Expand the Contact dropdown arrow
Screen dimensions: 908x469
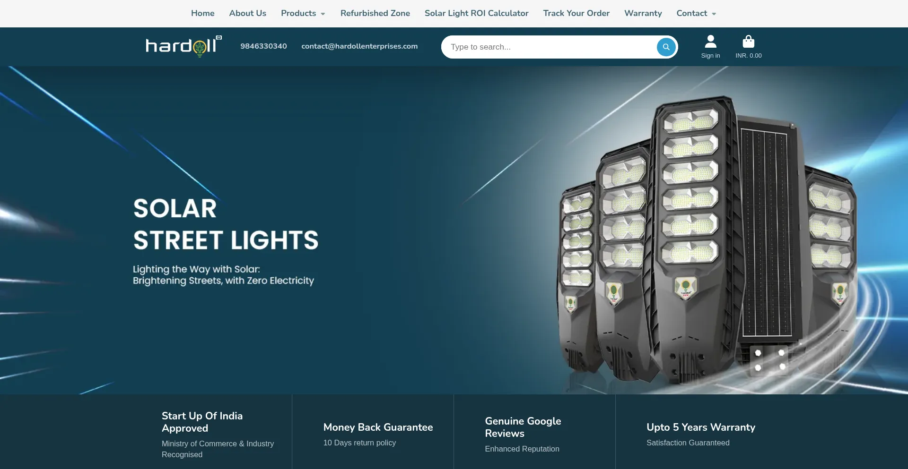click(x=714, y=14)
